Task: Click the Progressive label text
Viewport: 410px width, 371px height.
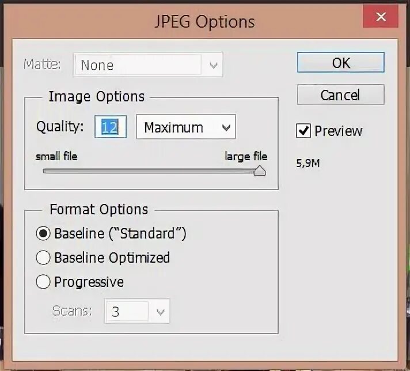Action: (89, 282)
